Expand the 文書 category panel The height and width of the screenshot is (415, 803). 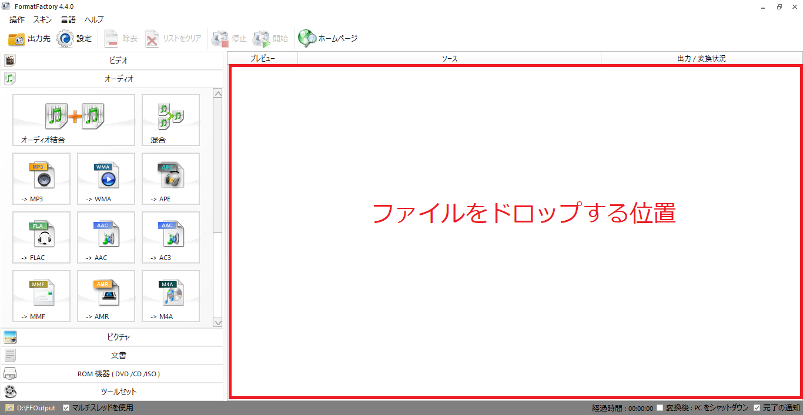tap(112, 356)
